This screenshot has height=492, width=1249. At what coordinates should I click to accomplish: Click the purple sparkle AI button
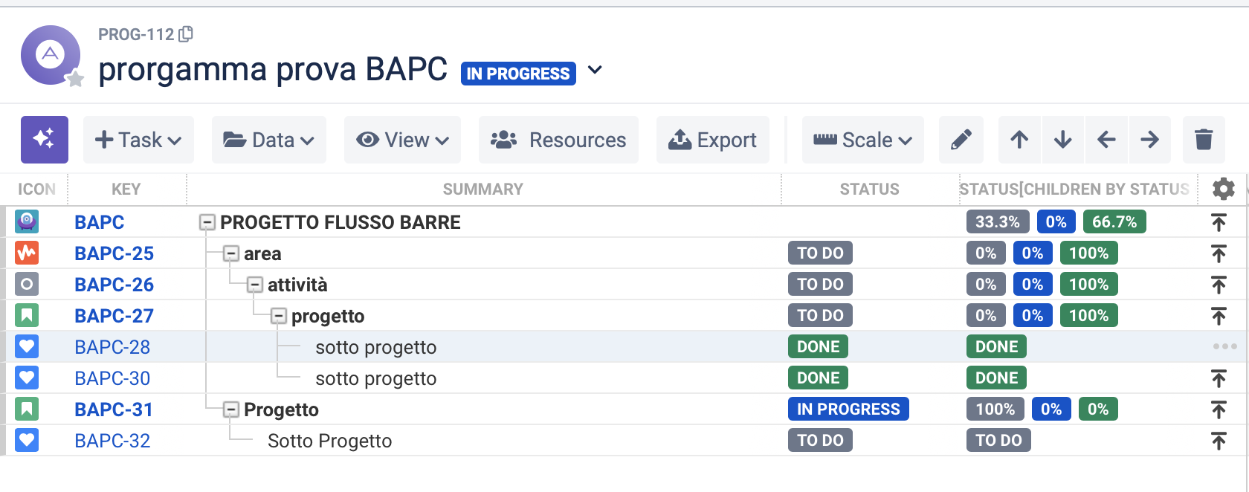tap(45, 140)
